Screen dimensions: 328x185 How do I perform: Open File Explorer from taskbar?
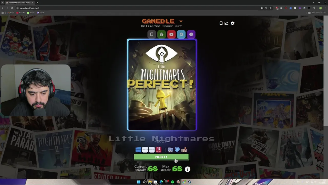pyautogui.click(x=150, y=182)
